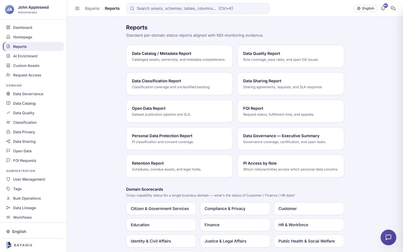Viewport: 403px width, 252px height.
Task: Click the Classification lines icon
Action: point(8,122)
